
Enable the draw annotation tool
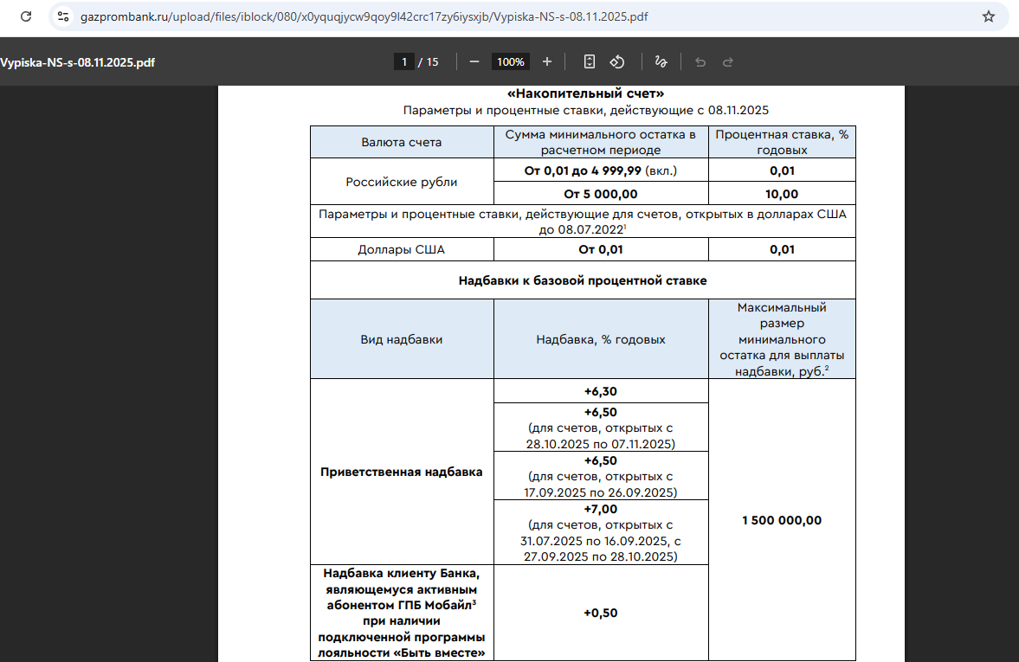(661, 61)
